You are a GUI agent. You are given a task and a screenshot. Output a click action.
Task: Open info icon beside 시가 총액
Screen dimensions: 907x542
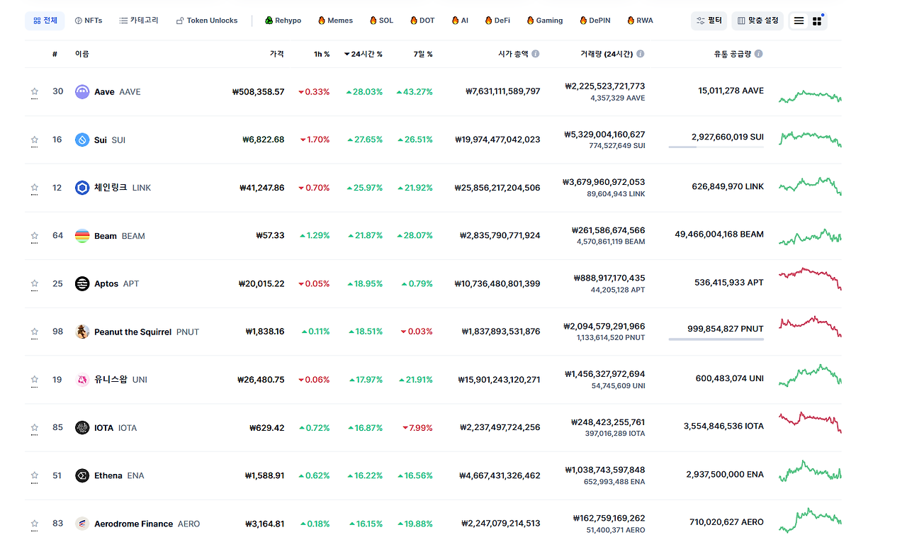pos(536,54)
